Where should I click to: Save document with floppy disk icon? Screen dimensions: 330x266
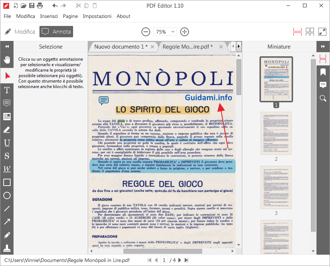[x=32, y=5]
